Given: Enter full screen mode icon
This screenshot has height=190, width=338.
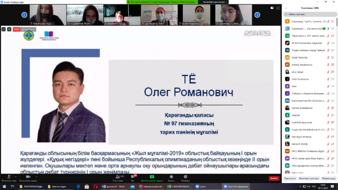Looking at the screenshot, I should point(278,8).
